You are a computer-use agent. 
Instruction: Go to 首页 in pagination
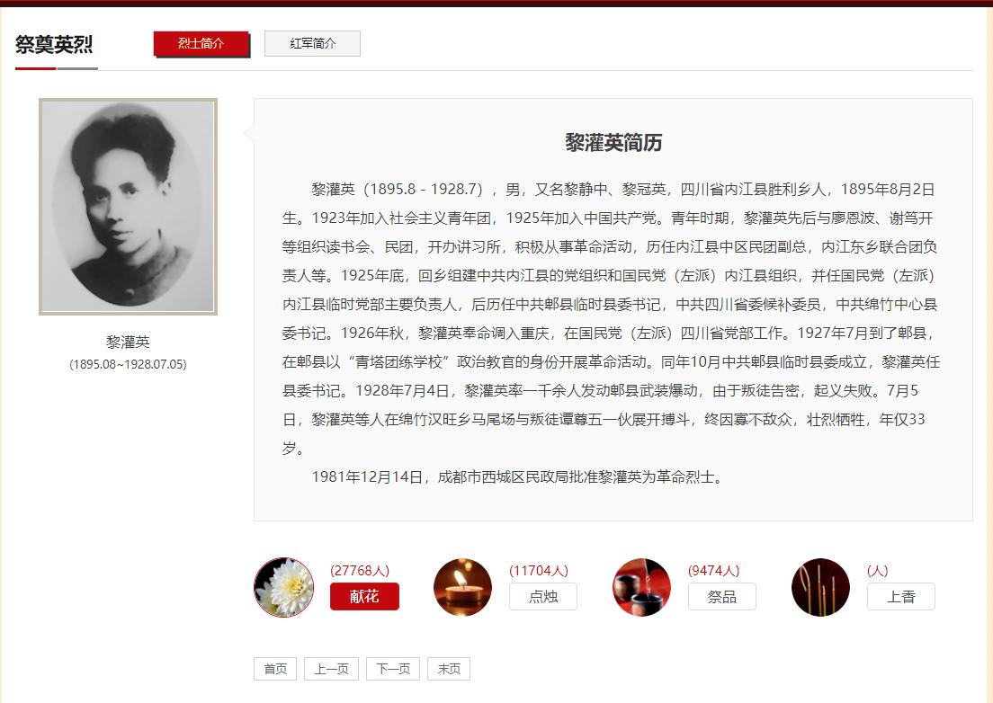[275, 669]
